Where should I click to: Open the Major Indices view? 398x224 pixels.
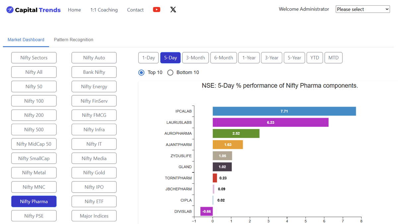point(94,216)
